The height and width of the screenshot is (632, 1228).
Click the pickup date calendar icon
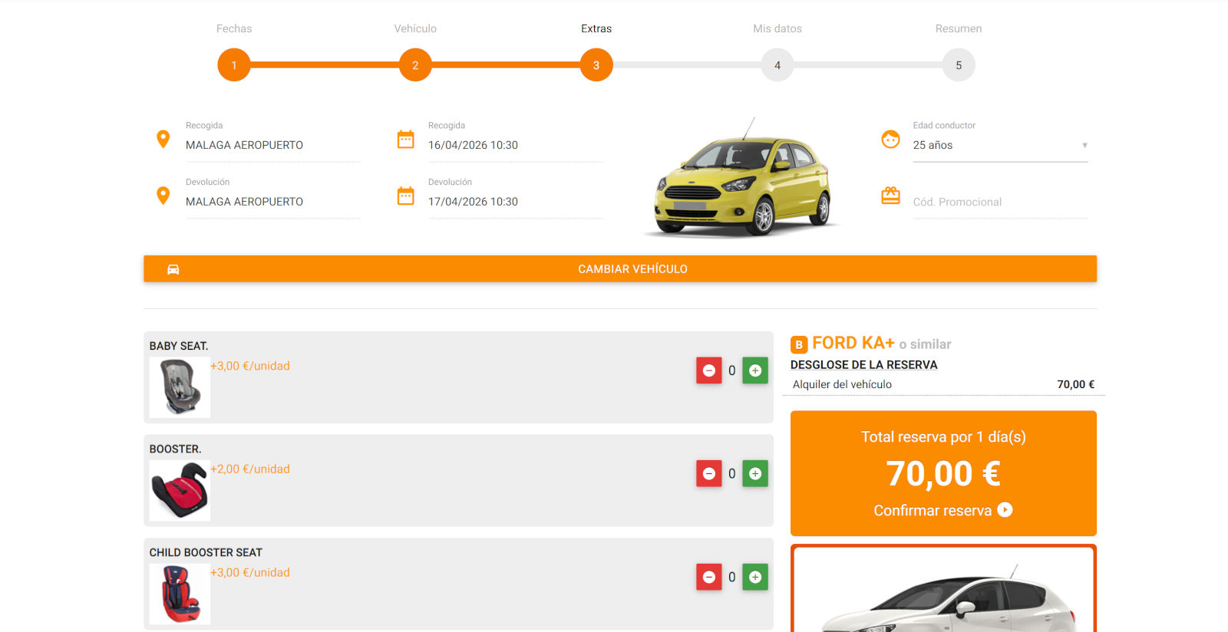[x=405, y=140]
